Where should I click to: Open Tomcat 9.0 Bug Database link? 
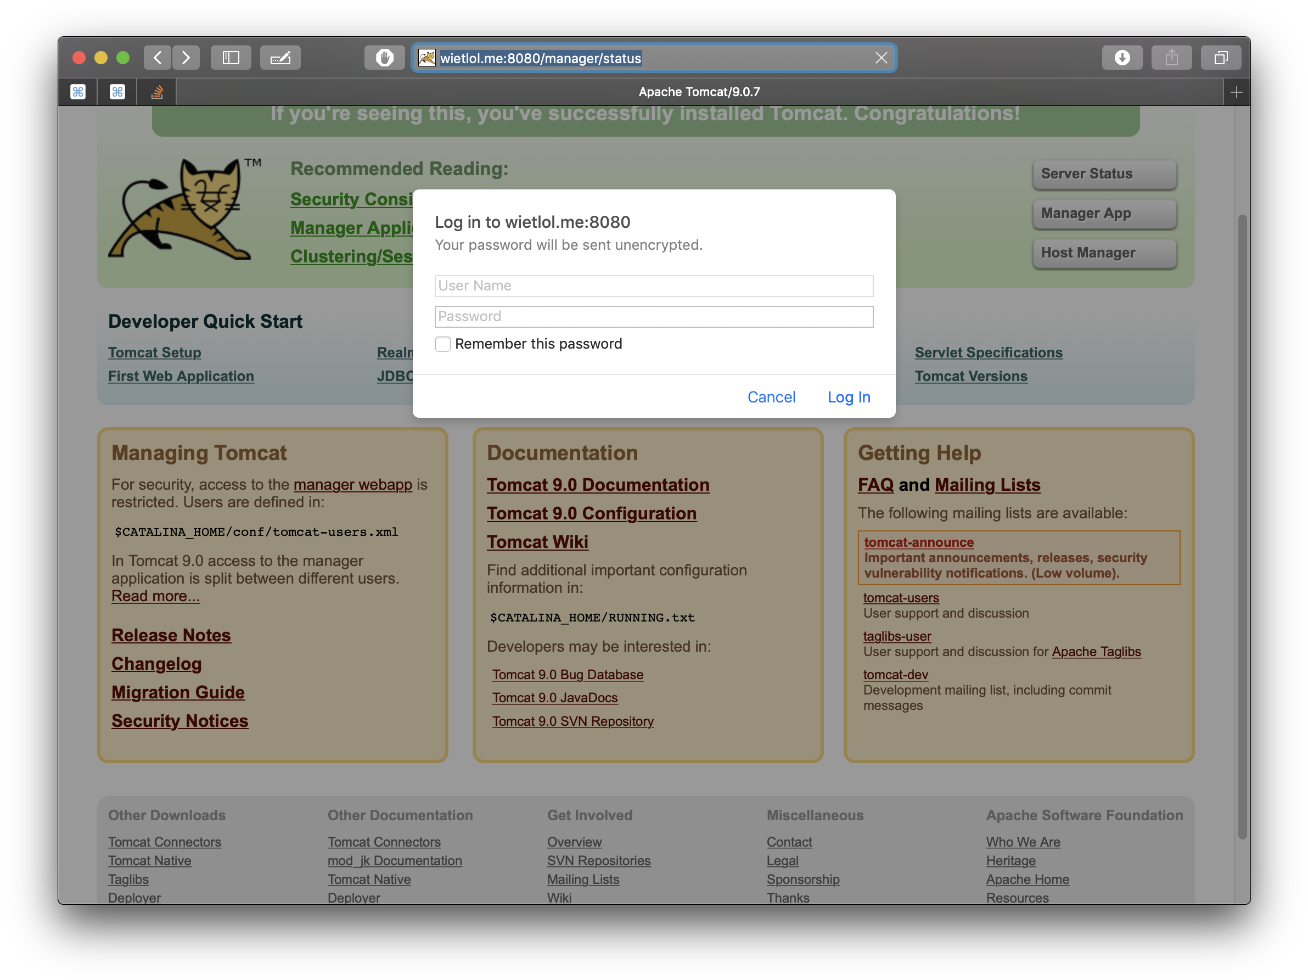(568, 674)
